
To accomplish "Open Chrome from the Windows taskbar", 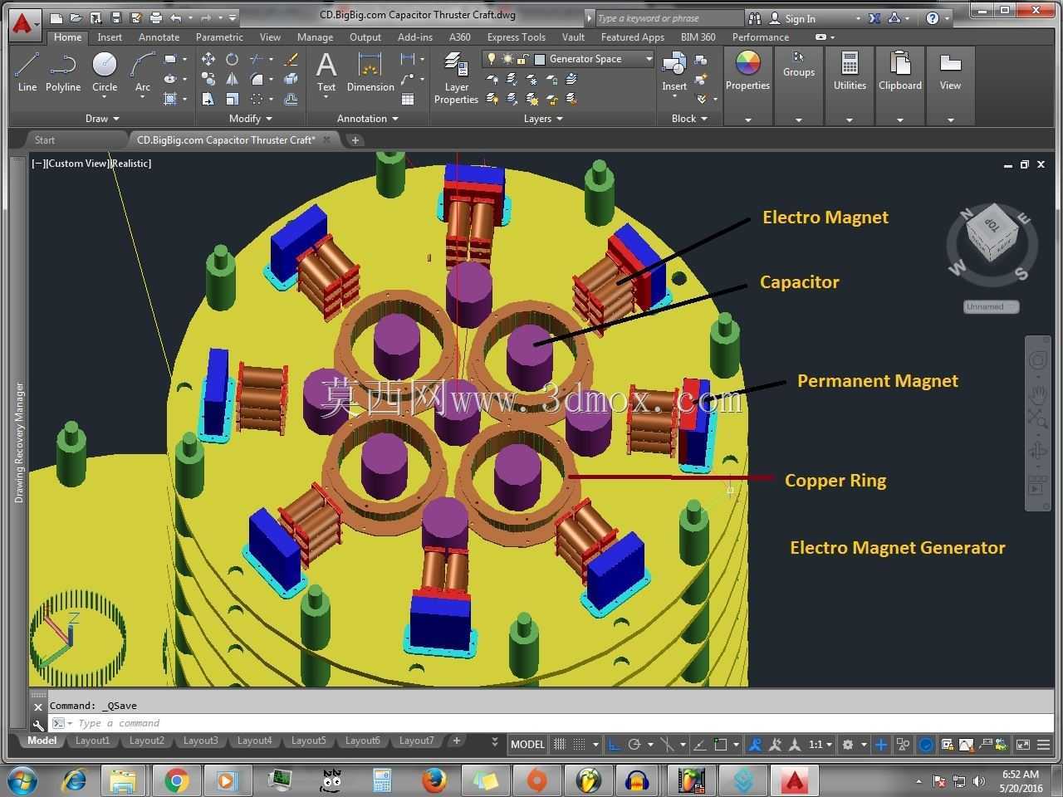I will pos(176,780).
